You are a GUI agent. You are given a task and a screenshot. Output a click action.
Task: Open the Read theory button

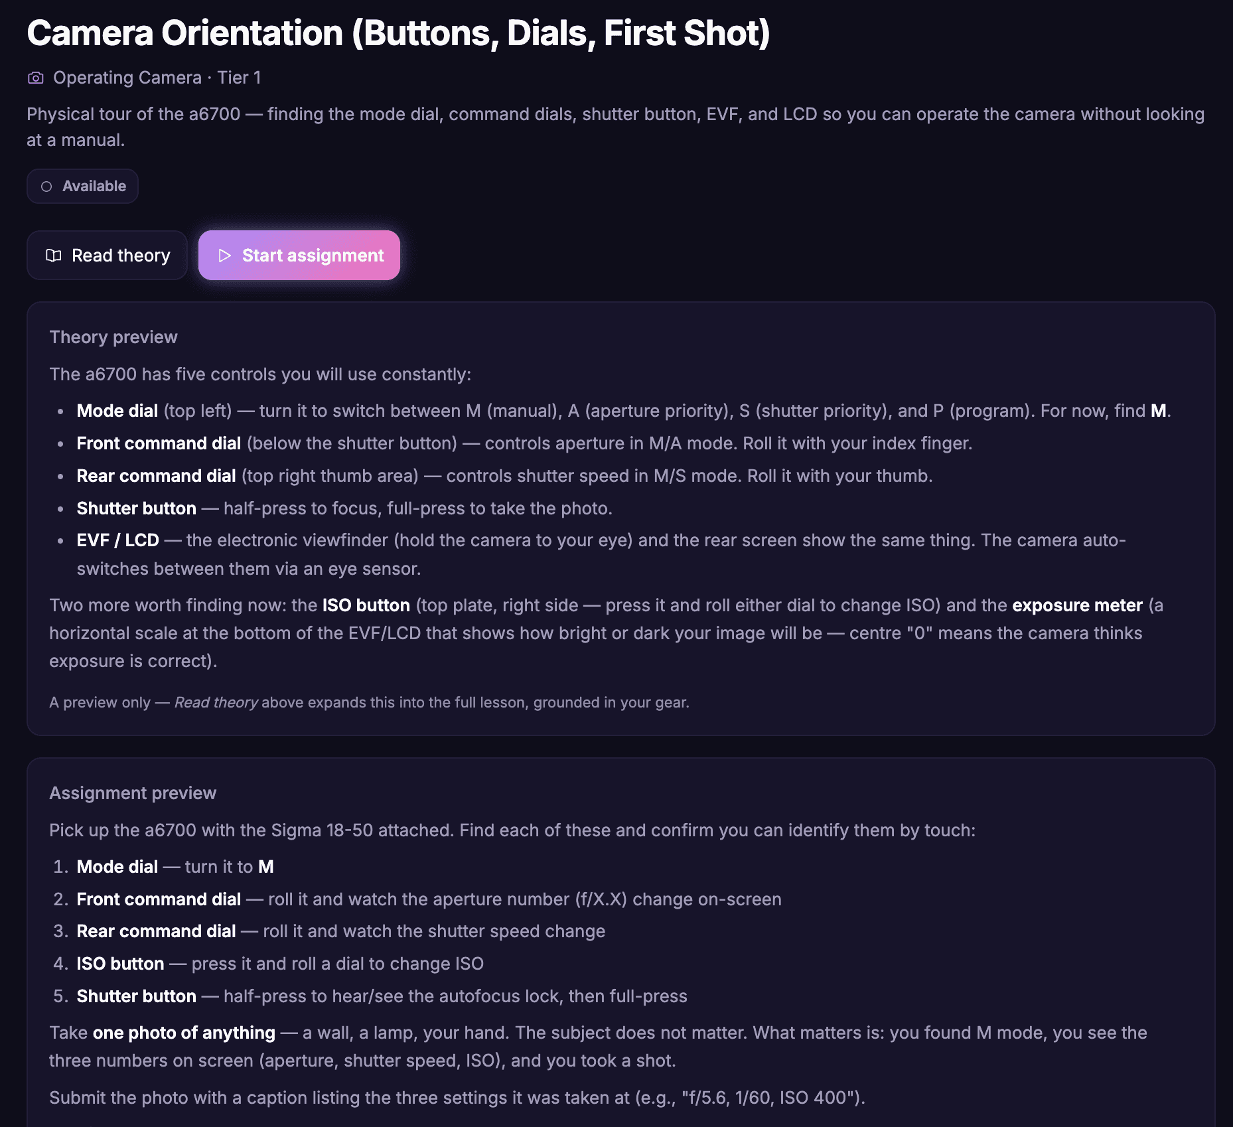click(107, 256)
